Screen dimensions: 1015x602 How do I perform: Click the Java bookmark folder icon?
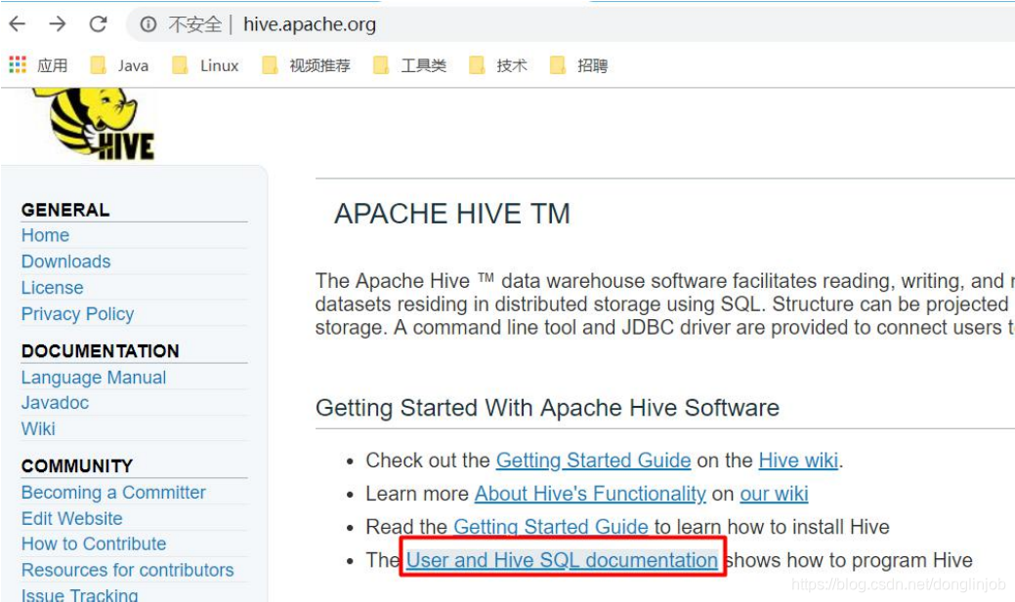[x=98, y=64]
